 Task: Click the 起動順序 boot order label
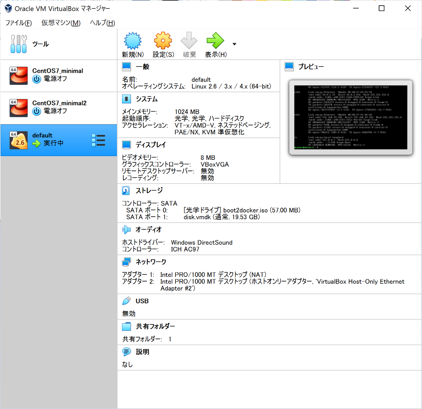(x=136, y=118)
